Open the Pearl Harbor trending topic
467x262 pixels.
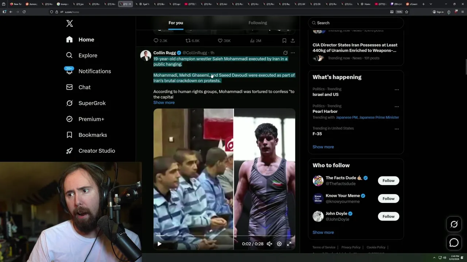(325, 111)
